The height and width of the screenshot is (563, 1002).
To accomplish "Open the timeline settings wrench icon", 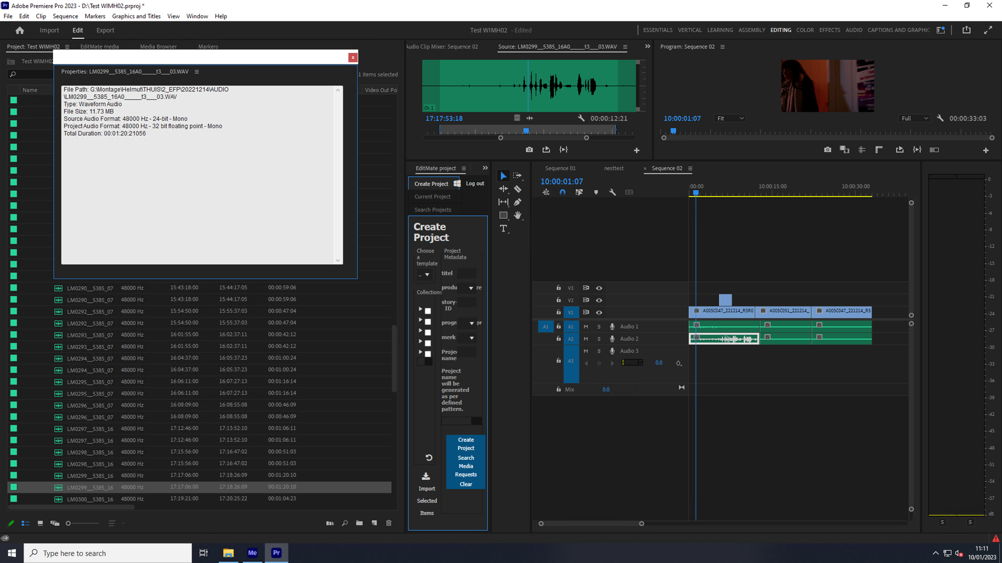I will click(x=613, y=192).
